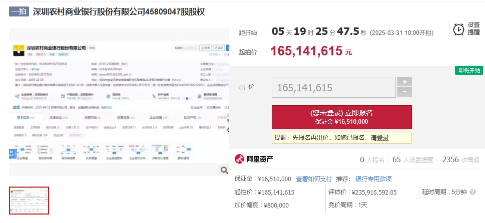Click the auction title 深圳农村商业银行股份有限公司45809047股股权
Viewport: 485px width, 223px height.
pos(119,11)
